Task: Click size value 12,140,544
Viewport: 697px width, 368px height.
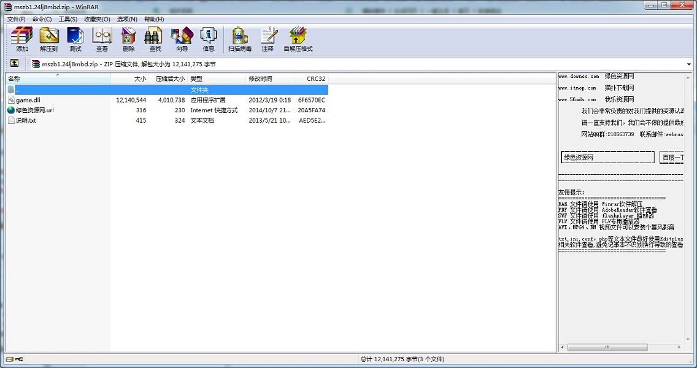Action: click(x=131, y=100)
